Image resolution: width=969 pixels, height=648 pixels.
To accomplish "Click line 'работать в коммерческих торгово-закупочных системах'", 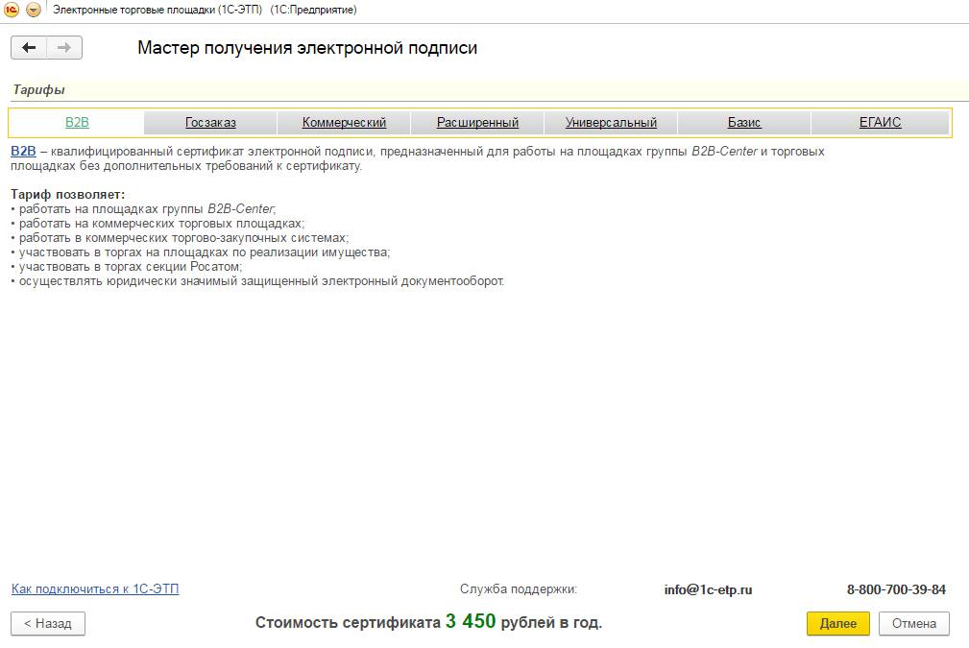I will pos(180,238).
